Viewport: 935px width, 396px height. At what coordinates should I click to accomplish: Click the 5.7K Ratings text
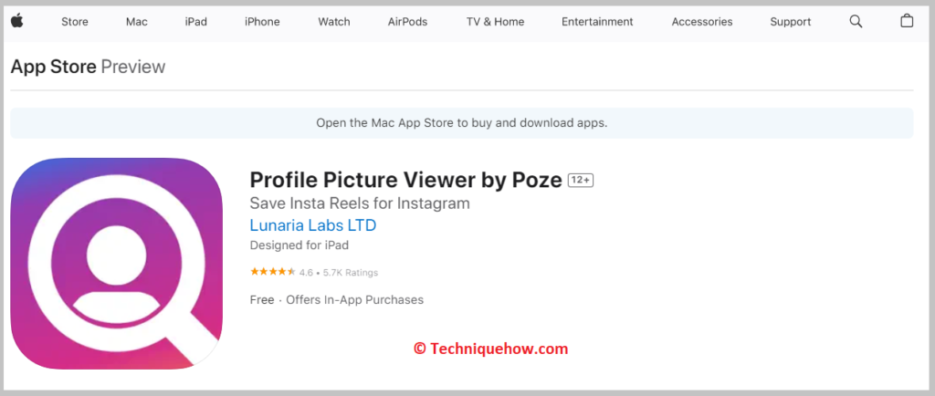(351, 273)
